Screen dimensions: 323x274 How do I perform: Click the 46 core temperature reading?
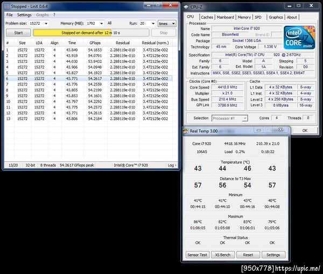tap(248, 168)
